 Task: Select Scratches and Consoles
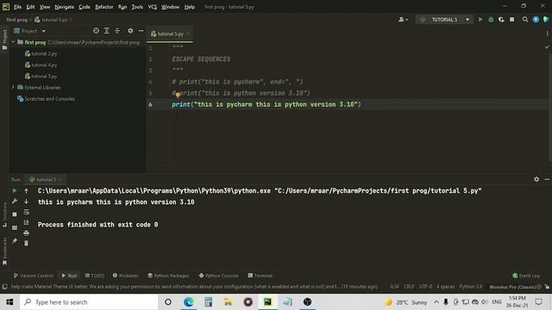coord(46,99)
